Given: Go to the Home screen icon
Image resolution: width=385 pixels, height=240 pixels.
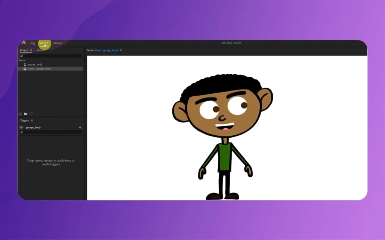Looking at the screenshot, I should pyautogui.click(x=24, y=43).
